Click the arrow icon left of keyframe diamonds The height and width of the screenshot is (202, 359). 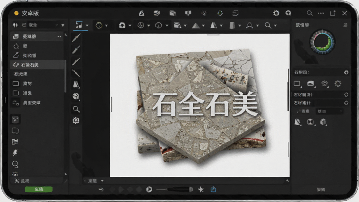pyautogui.click(x=101, y=189)
